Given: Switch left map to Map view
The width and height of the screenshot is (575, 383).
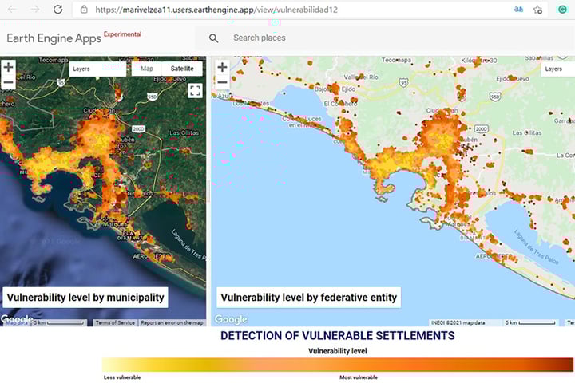Looking at the screenshot, I should [147, 69].
